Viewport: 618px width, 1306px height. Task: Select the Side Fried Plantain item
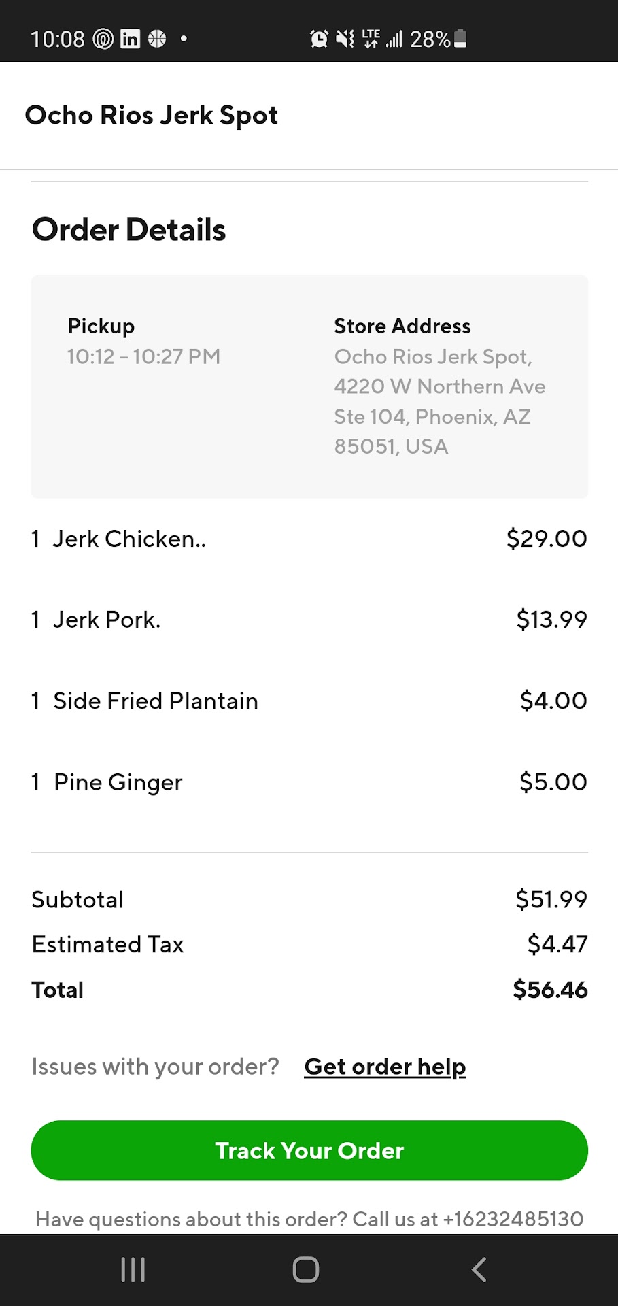(x=156, y=701)
